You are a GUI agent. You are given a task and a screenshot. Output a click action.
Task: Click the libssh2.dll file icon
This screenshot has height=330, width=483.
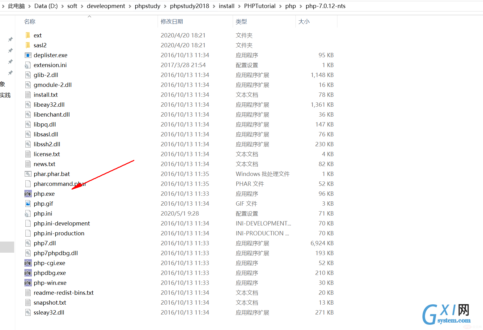tap(28, 144)
